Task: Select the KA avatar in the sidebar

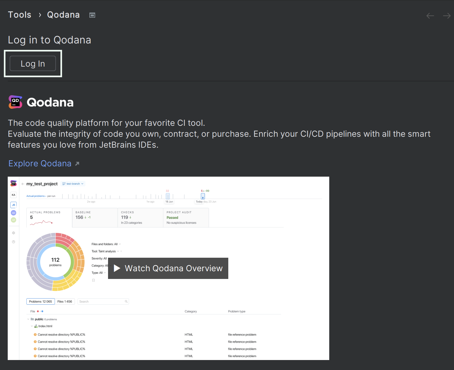Action: pos(13,195)
